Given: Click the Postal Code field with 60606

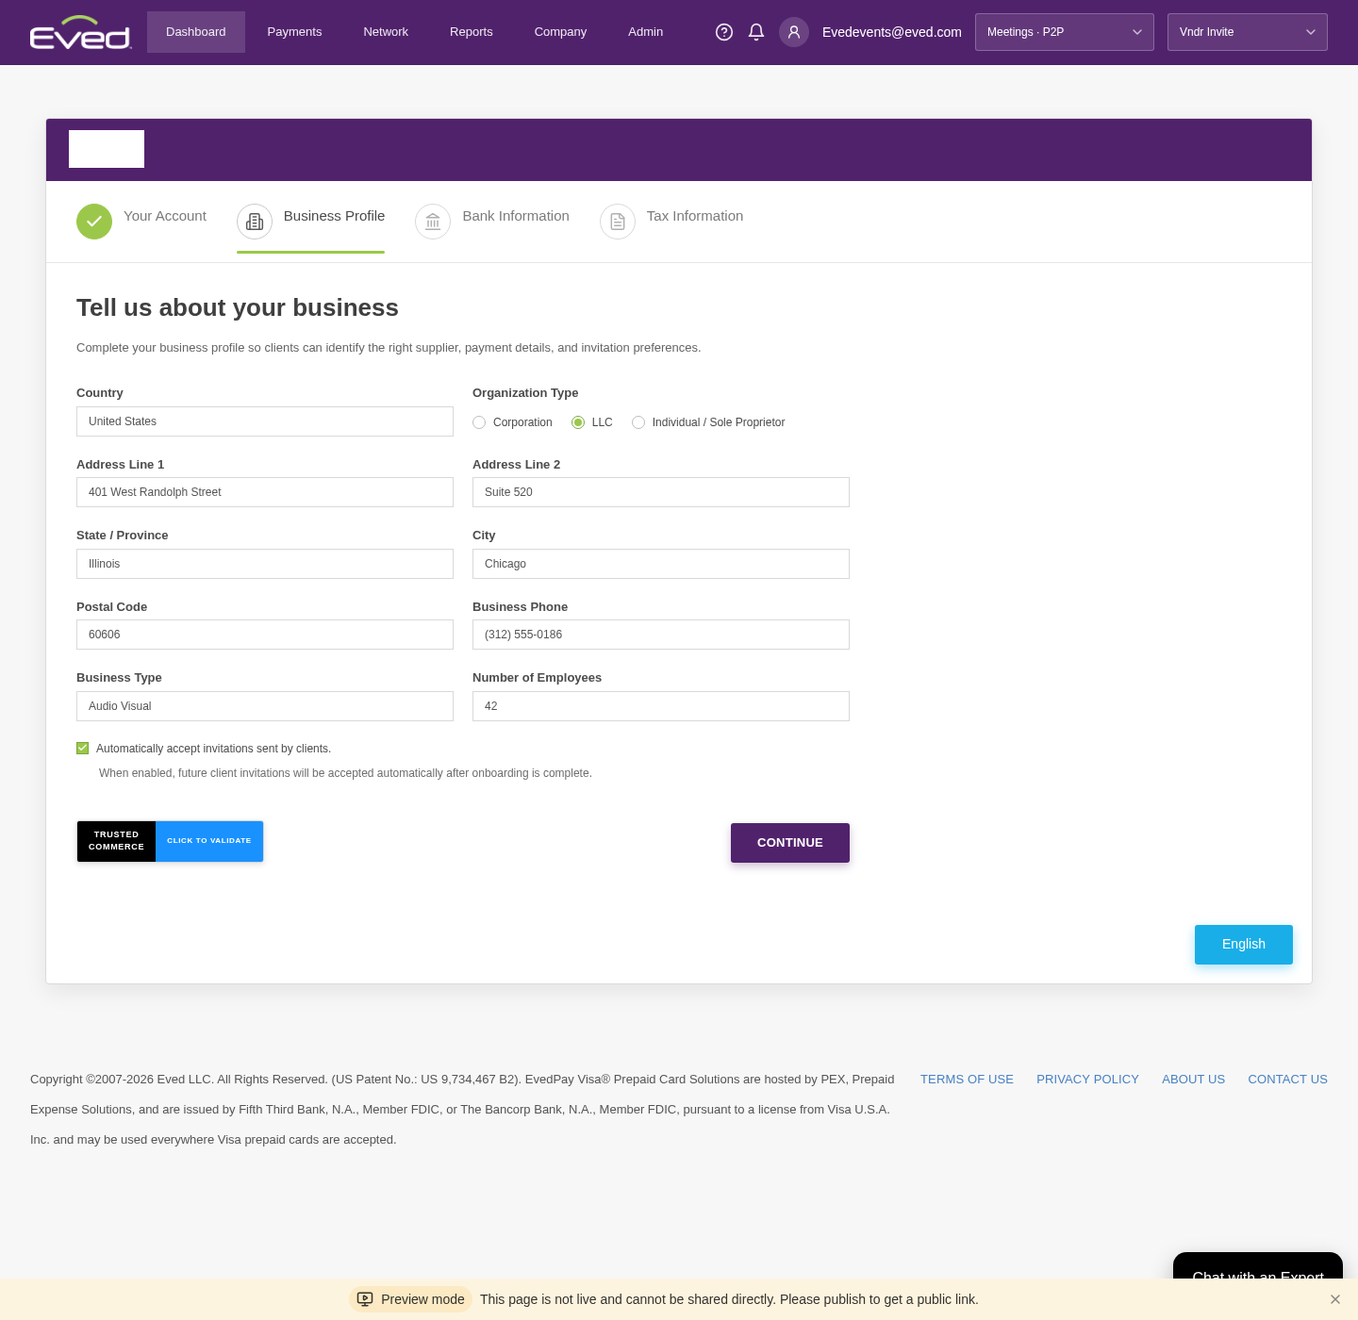Looking at the screenshot, I should coord(265,635).
